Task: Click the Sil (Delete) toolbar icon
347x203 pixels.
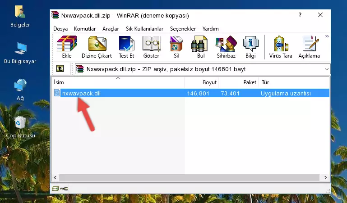Action: pos(176,44)
